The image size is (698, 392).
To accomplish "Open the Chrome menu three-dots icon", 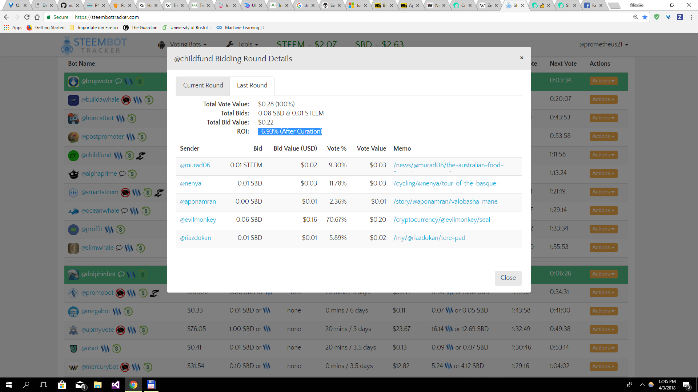I will [691, 17].
